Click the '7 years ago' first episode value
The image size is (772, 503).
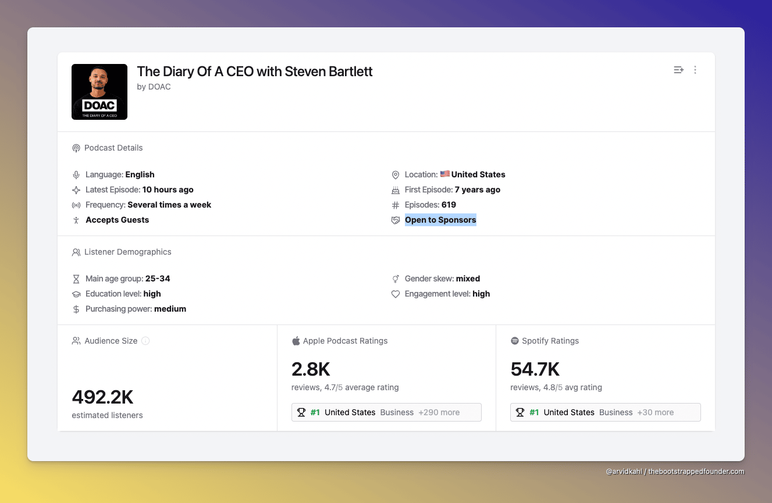pos(478,190)
